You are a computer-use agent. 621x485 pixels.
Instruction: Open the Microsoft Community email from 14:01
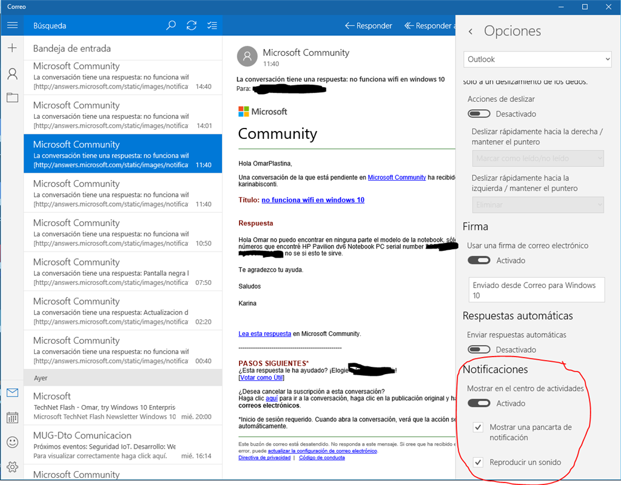123,115
